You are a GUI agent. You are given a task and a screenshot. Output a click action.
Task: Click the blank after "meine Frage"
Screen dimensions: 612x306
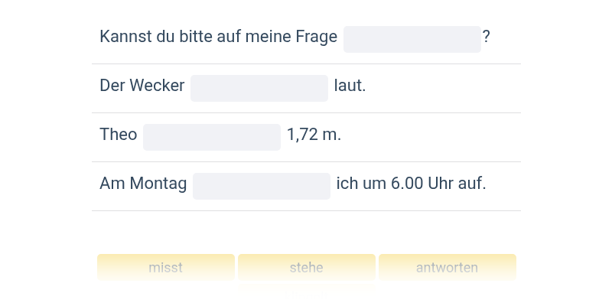click(x=412, y=39)
